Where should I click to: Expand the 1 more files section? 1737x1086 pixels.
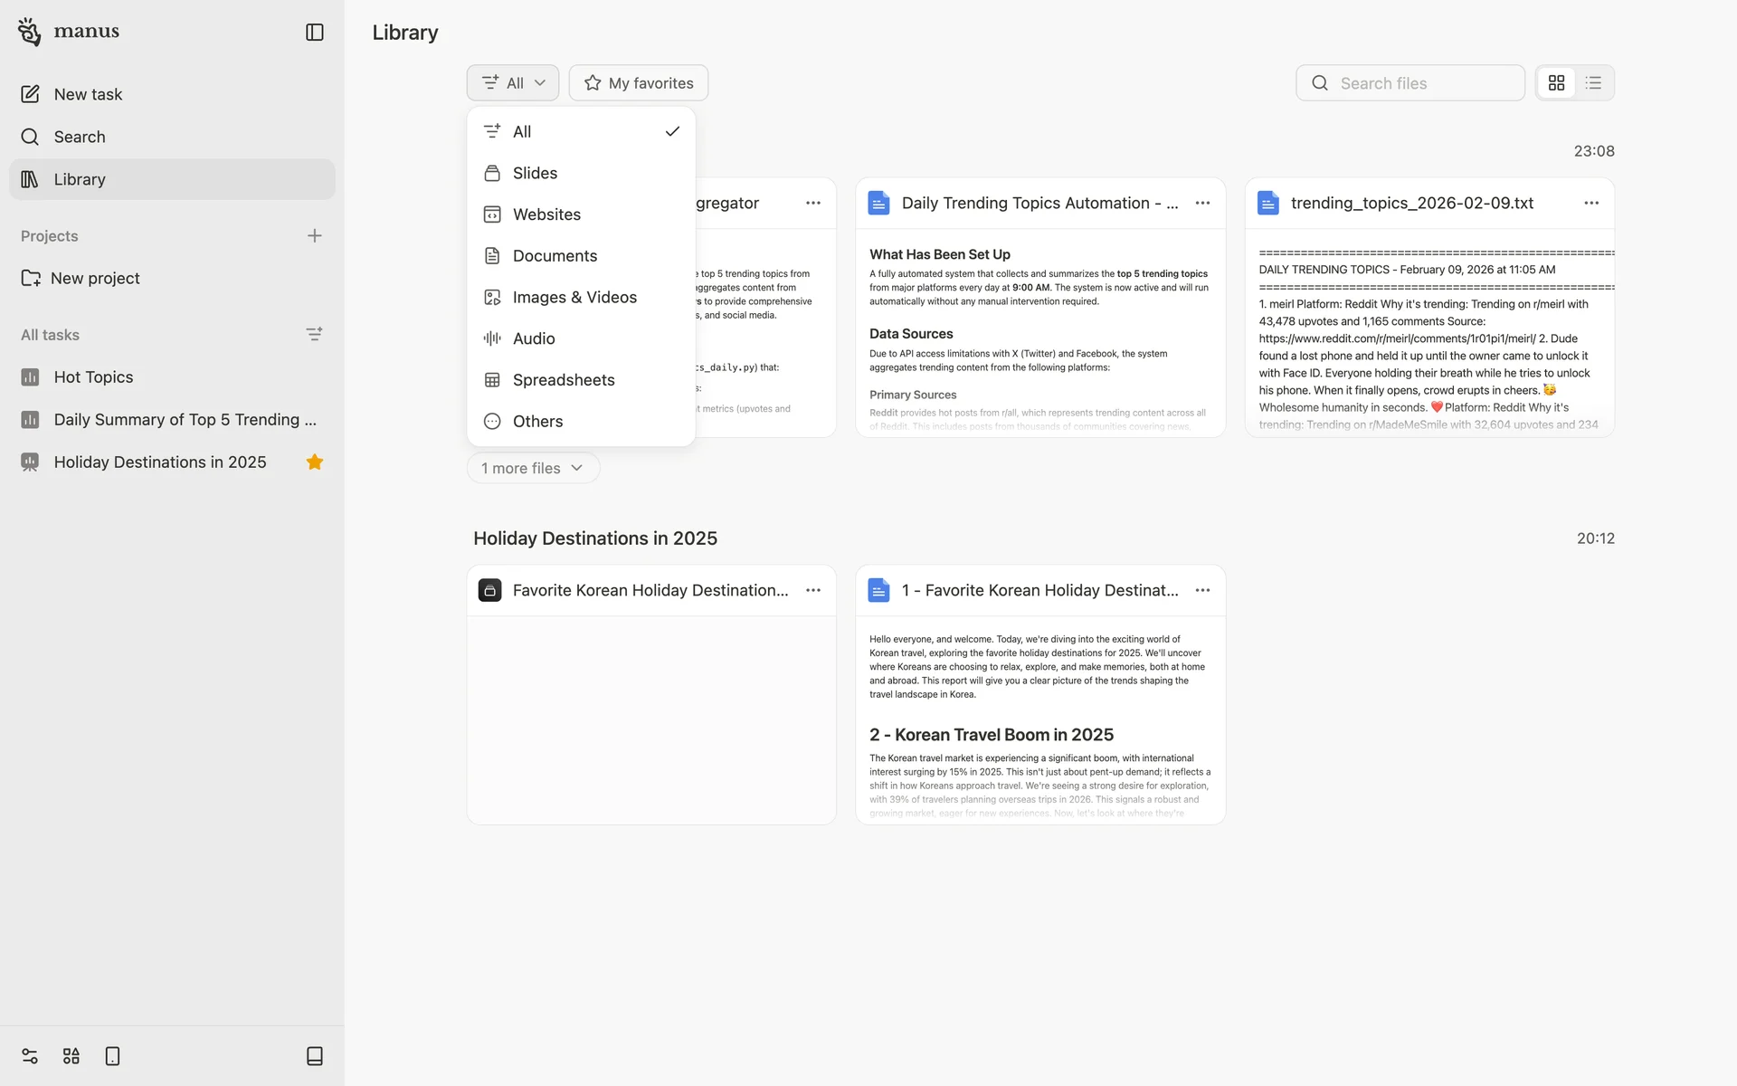pyautogui.click(x=533, y=468)
